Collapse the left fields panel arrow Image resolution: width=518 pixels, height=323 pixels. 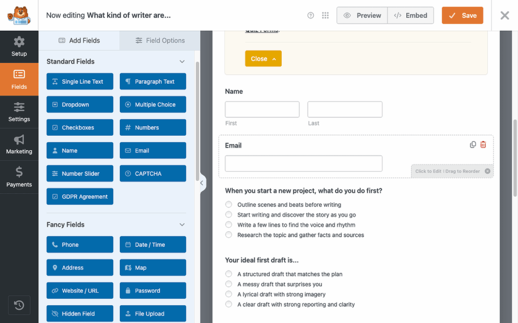202,183
